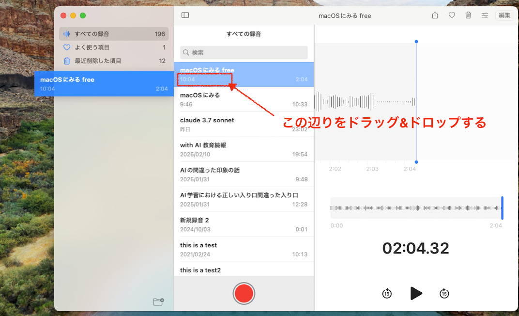Click the 2024/10/03 date label
Screen dimensions: 519x316
[195, 229]
